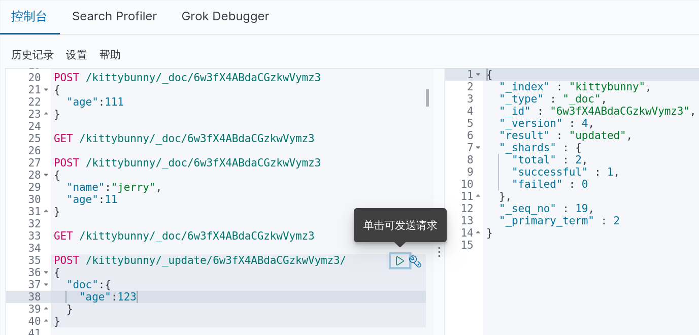Screen dimensions: 699x335
Task: Collapse fold arrow at editor line 21
Action: point(46,90)
